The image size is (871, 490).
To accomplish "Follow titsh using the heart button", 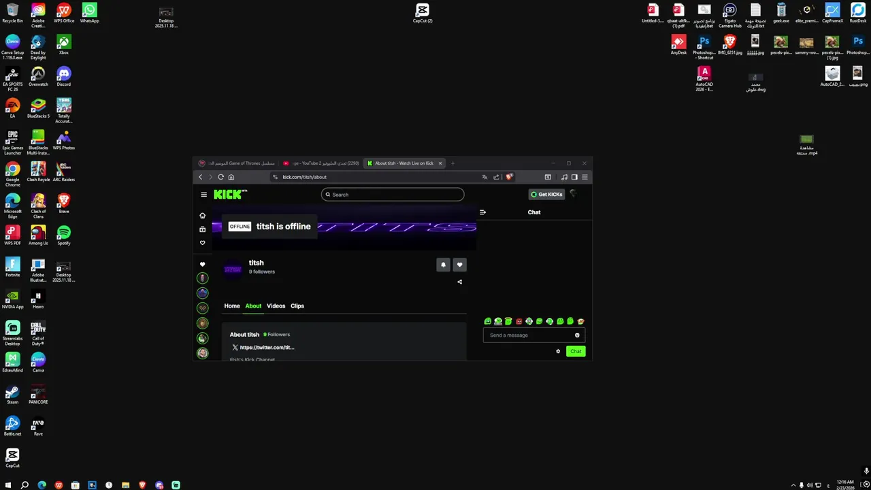I will (x=459, y=265).
